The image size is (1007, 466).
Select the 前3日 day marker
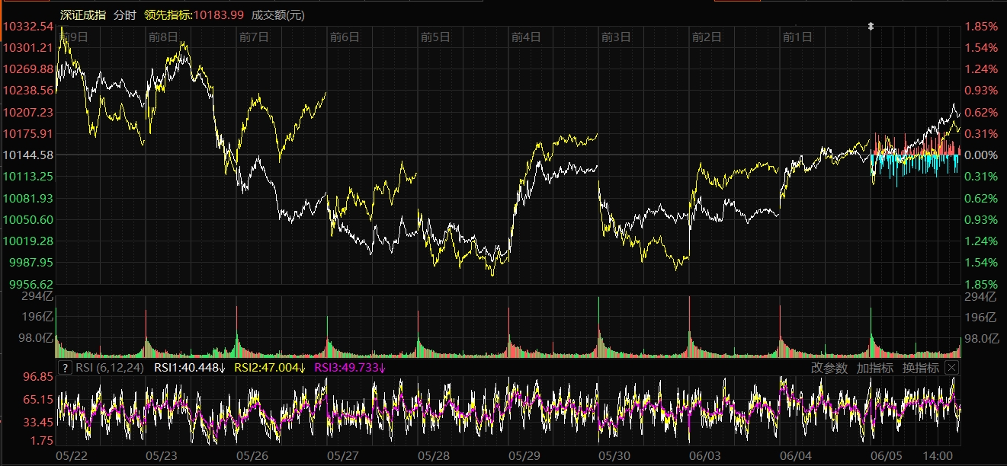pos(616,36)
